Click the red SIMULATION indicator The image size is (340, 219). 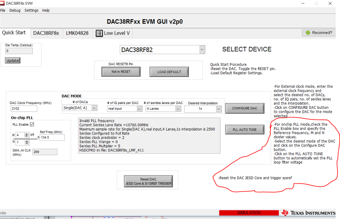[x=249, y=213]
